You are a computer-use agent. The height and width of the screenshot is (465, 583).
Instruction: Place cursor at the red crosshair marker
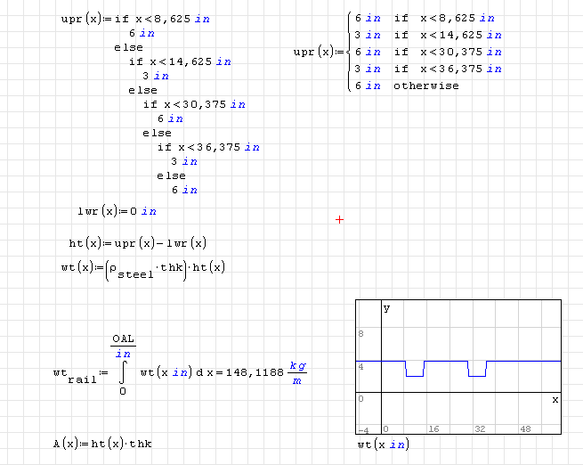(339, 220)
